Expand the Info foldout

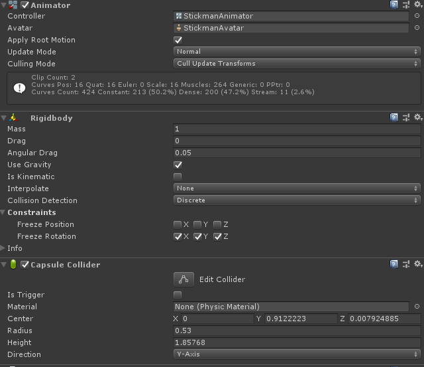coord(3,248)
